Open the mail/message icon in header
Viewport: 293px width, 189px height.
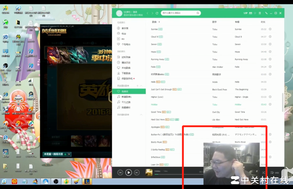250,13
